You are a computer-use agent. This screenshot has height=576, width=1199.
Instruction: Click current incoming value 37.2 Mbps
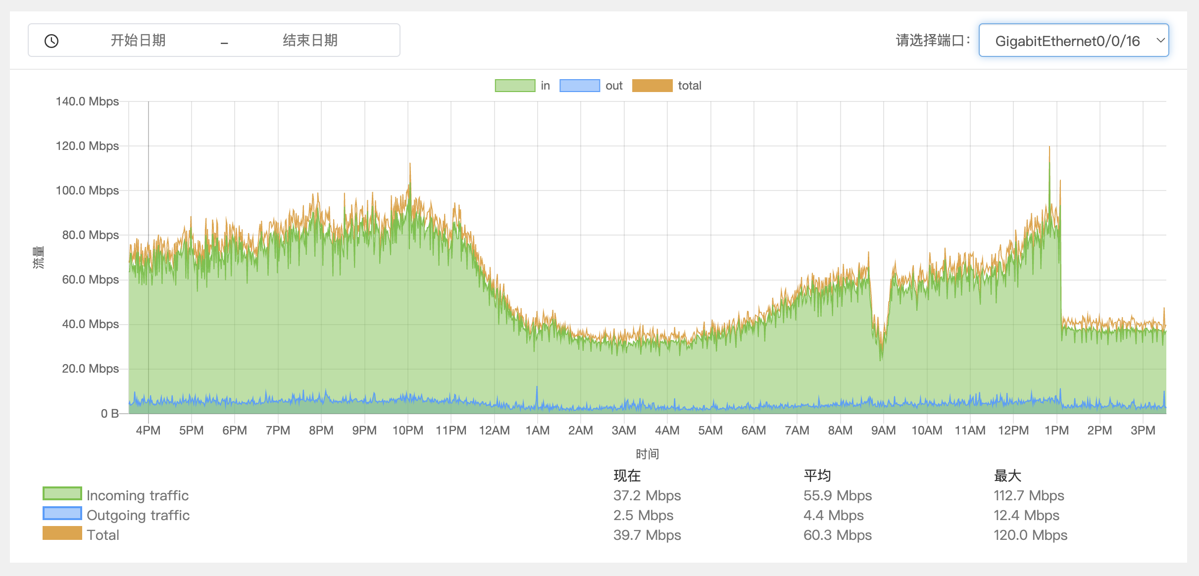(x=647, y=495)
